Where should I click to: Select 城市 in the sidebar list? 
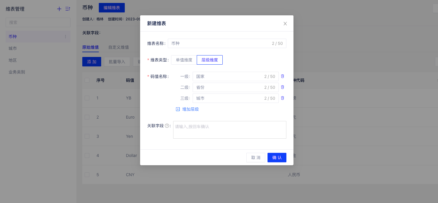(13, 48)
